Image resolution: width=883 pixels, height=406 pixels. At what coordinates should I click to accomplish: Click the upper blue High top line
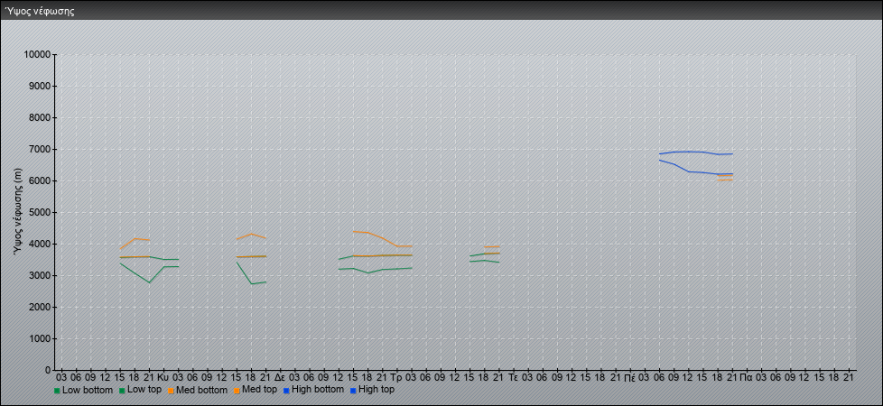point(695,152)
